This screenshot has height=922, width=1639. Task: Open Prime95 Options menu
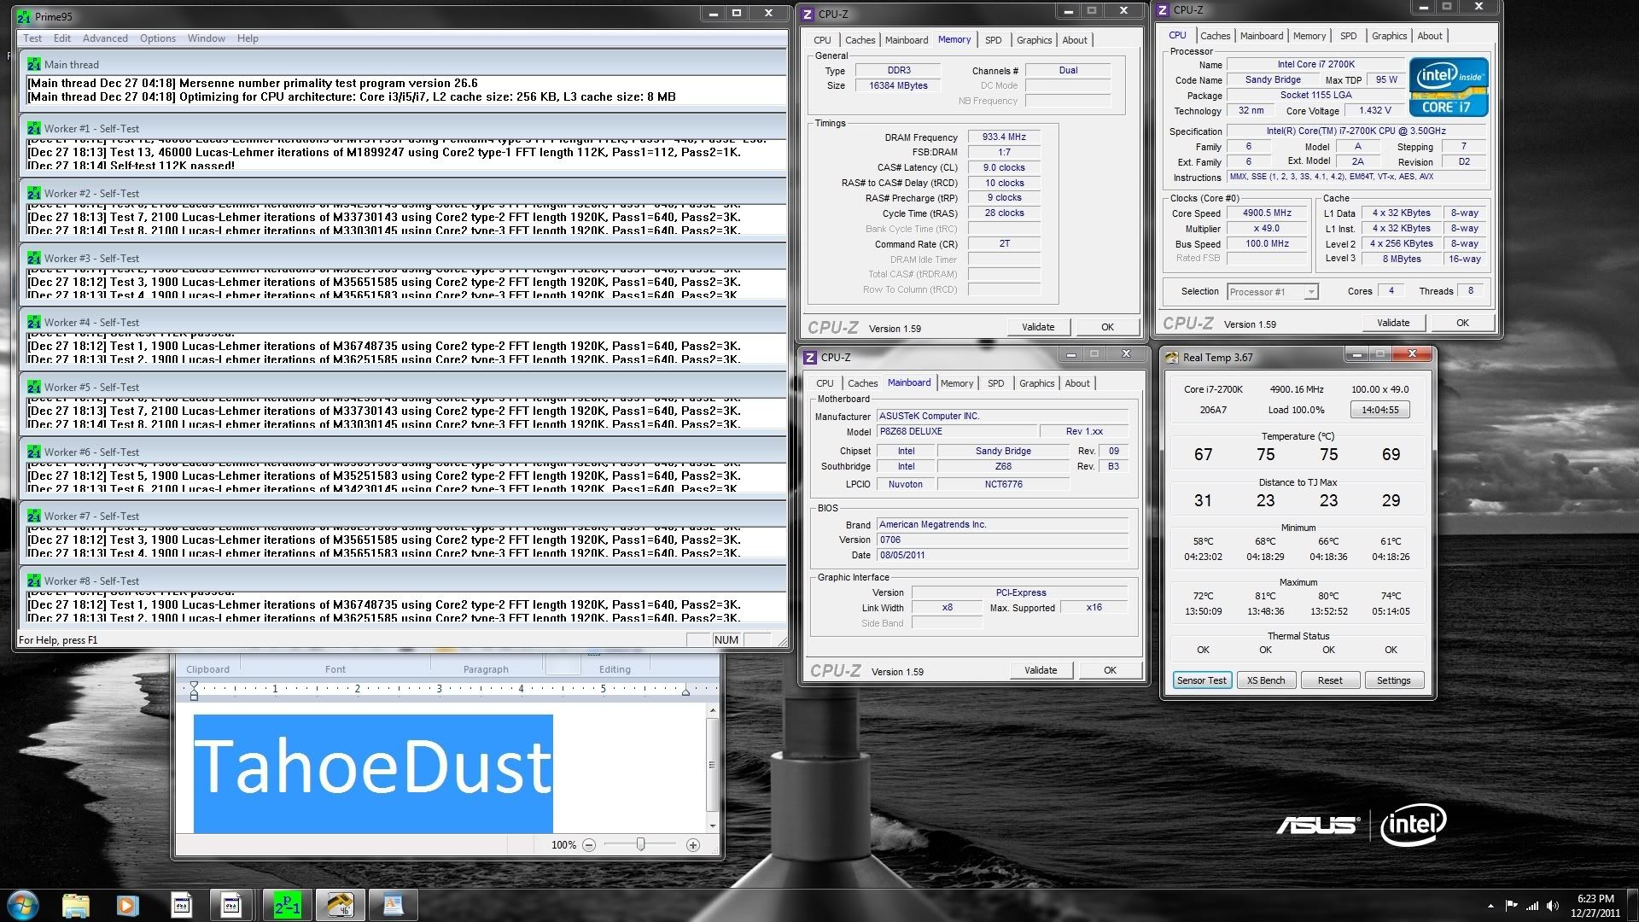pos(158,38)
